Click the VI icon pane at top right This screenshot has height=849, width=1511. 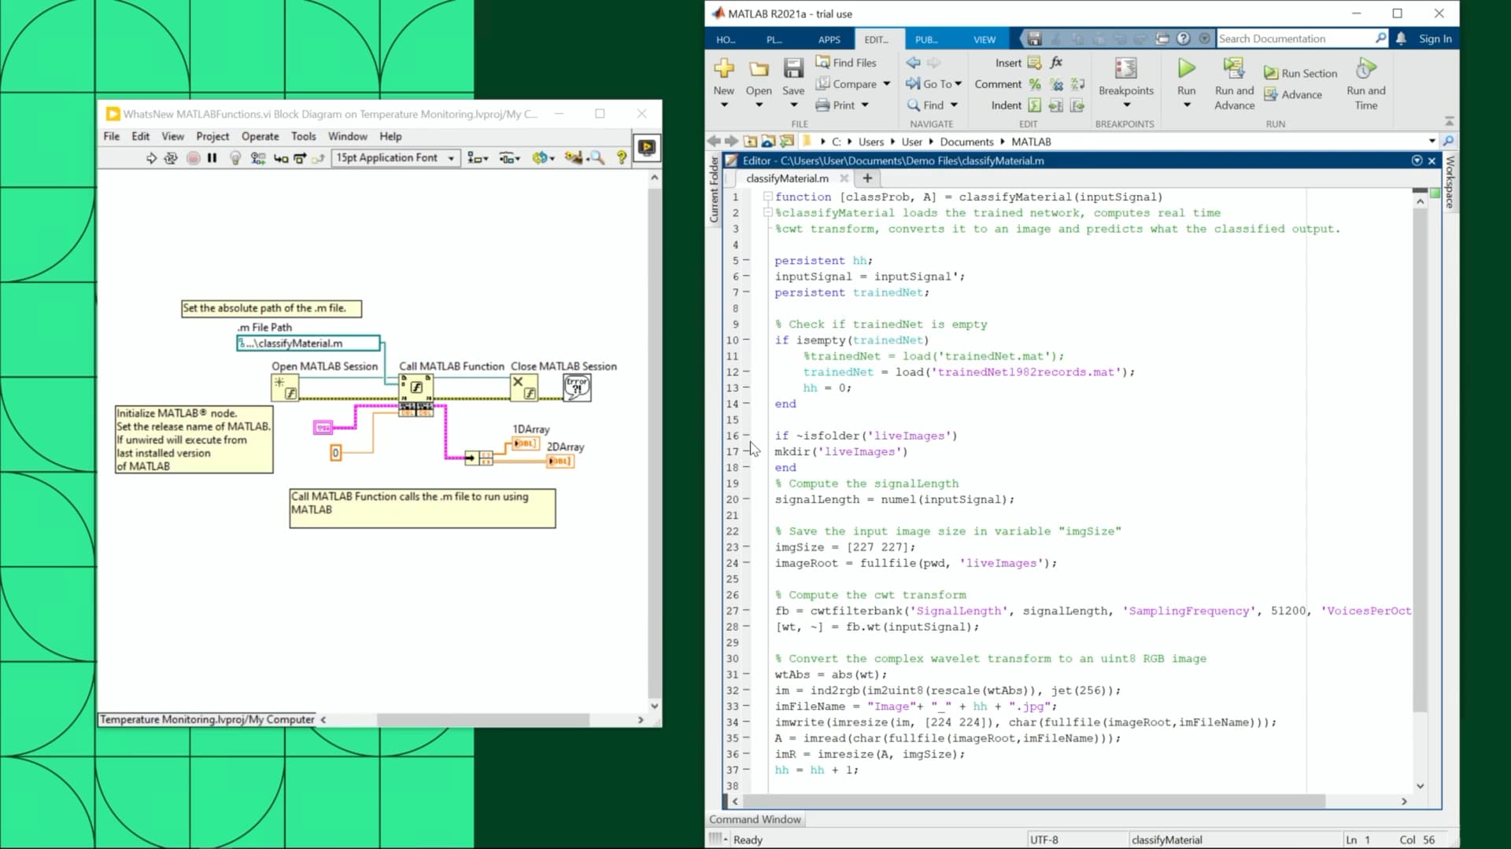tap(647, 148)
